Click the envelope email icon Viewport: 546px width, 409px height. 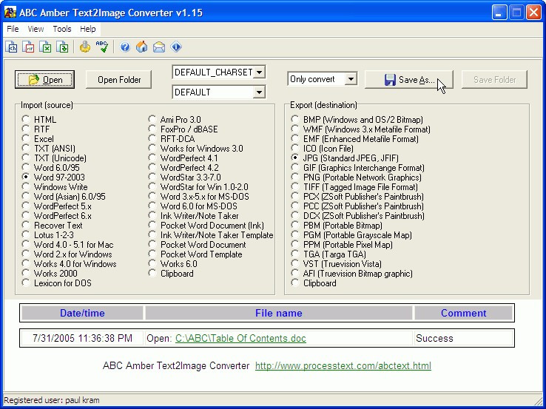coord(159,47)
